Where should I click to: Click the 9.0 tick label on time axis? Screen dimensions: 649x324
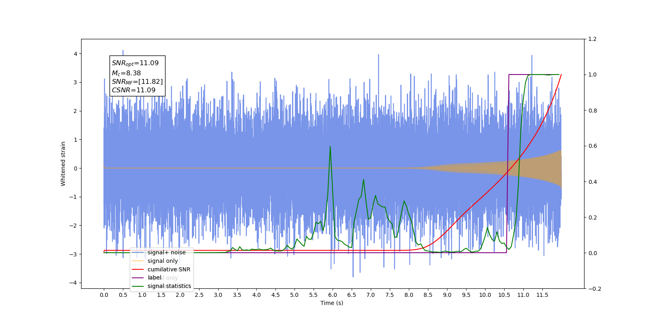tap(447, 295)
